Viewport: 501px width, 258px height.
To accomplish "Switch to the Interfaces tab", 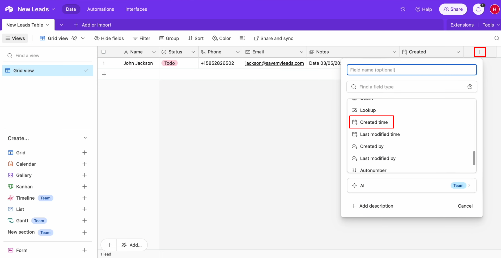I will pos(136,9).
